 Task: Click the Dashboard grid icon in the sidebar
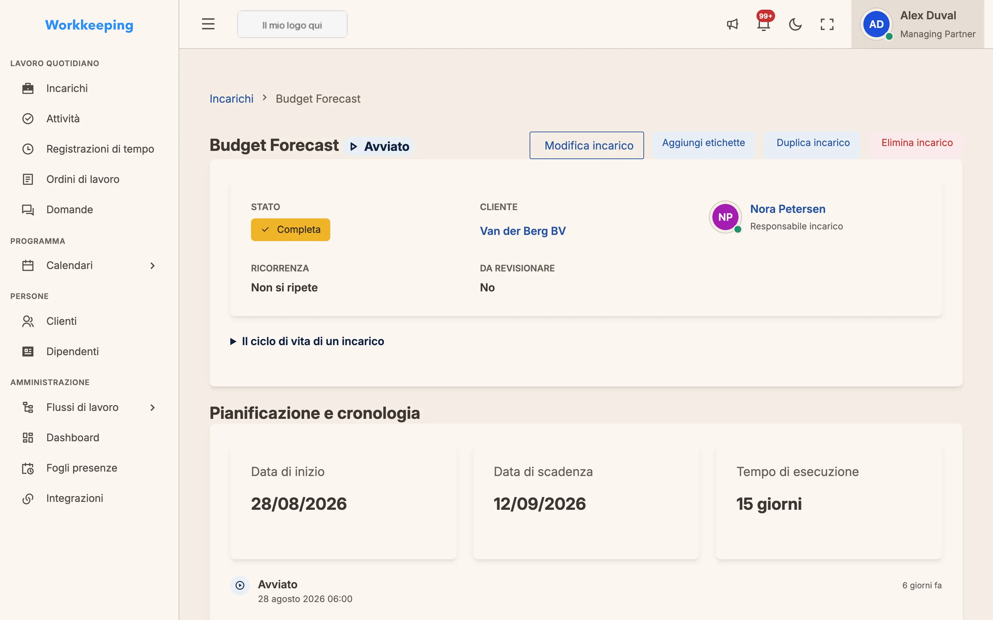28,437
